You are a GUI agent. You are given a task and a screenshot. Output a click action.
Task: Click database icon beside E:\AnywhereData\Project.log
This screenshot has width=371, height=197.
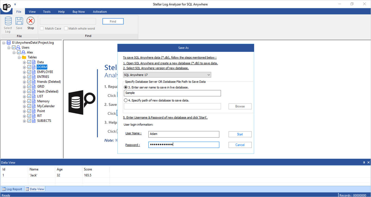click(x=9, y=43)
